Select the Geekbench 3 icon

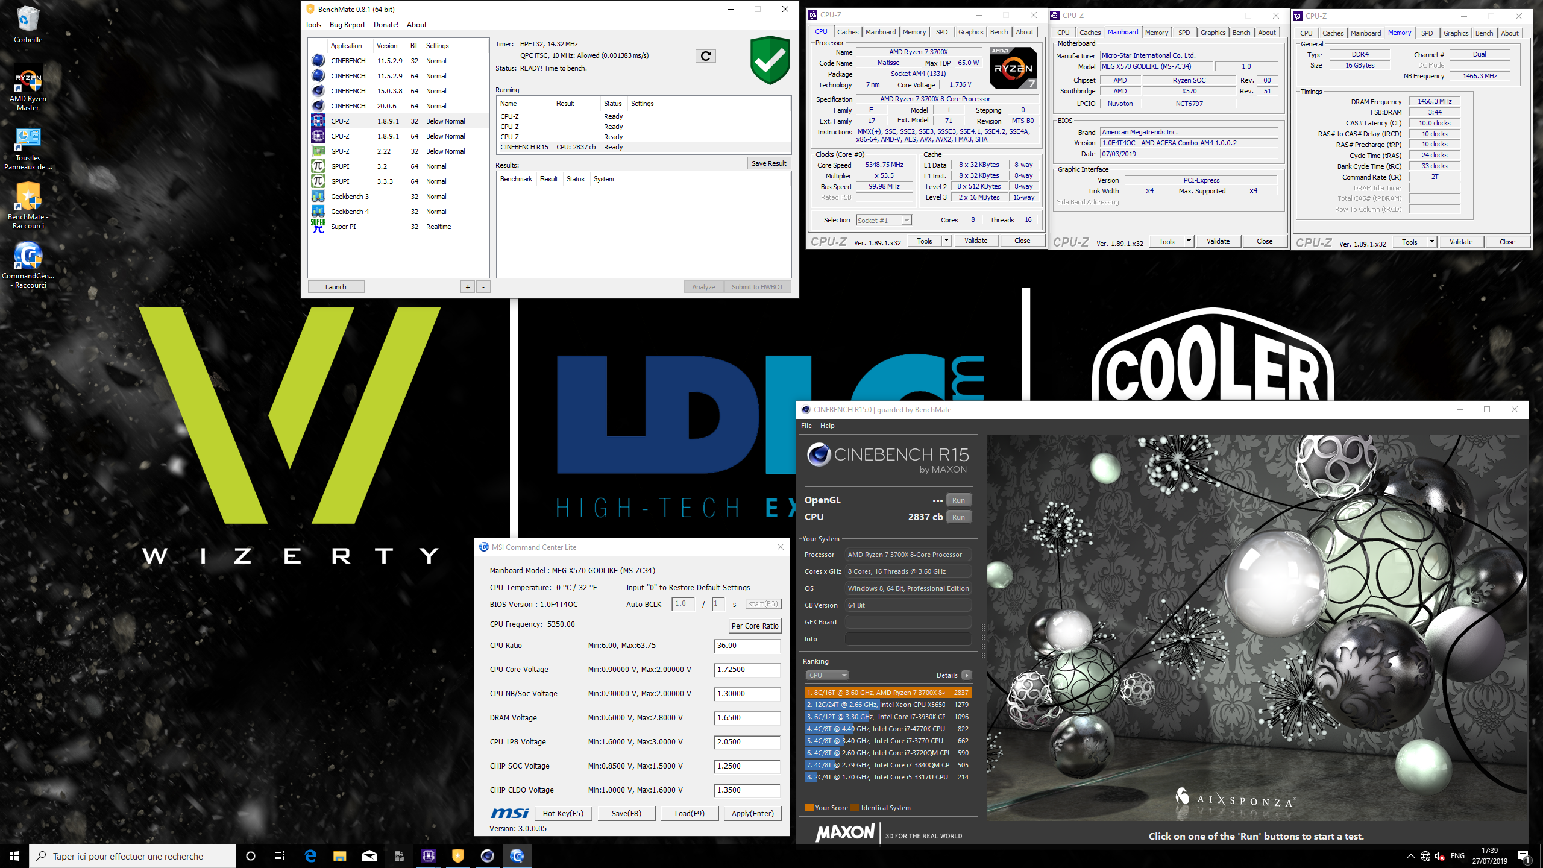coord(318,197)
